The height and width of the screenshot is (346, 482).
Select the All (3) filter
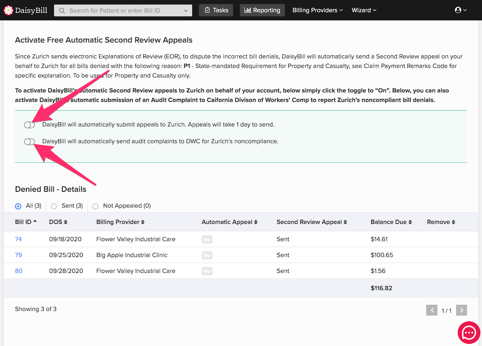tap(18, 206)
